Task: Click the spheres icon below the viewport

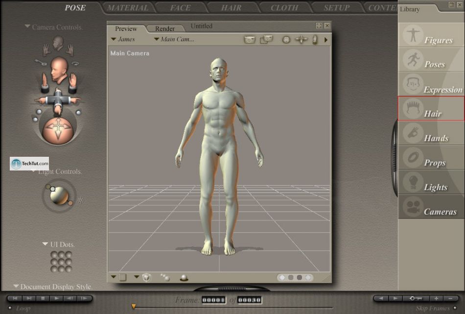Action: point(165,277)
